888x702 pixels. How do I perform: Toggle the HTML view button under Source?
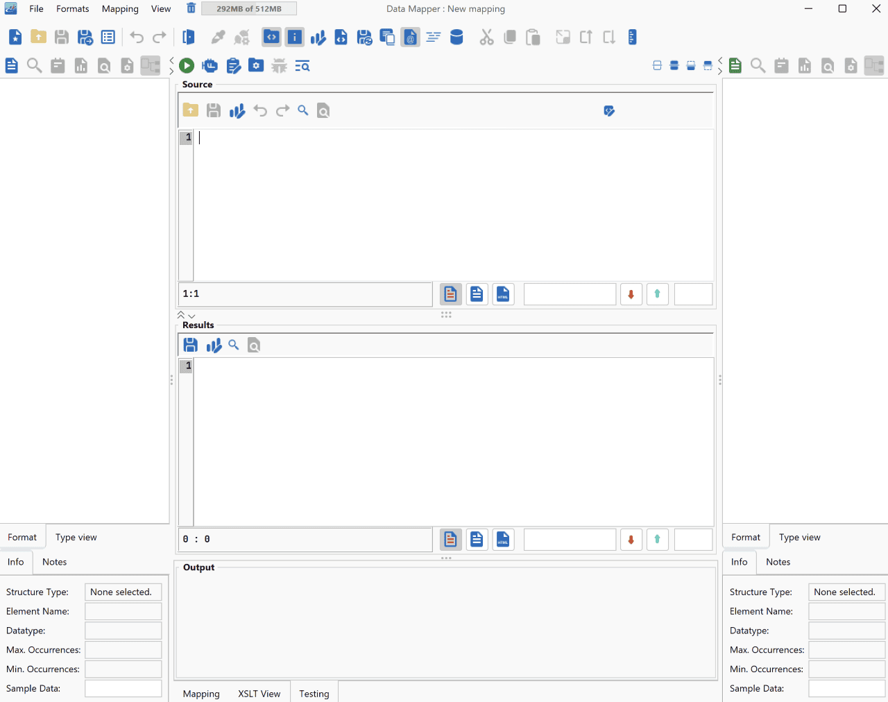tap(504, 294)
